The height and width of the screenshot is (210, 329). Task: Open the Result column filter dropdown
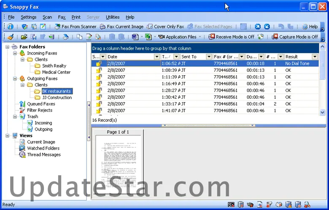tap(315, 57)
